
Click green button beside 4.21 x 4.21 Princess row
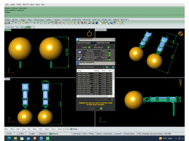pos(110,53)
